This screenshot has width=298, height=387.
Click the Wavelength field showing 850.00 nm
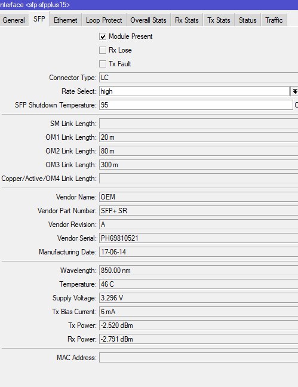[198, 271]
